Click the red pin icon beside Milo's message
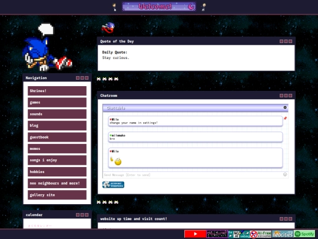 (285, 118)
